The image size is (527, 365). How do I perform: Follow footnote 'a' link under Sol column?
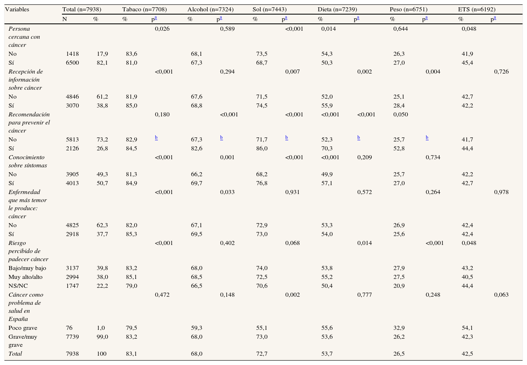click(286, 18)
